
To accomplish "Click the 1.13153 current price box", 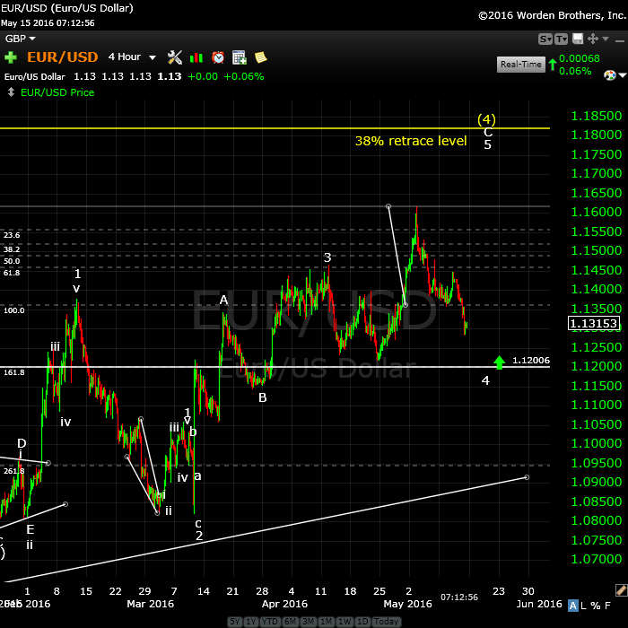I will coord(594,323).
